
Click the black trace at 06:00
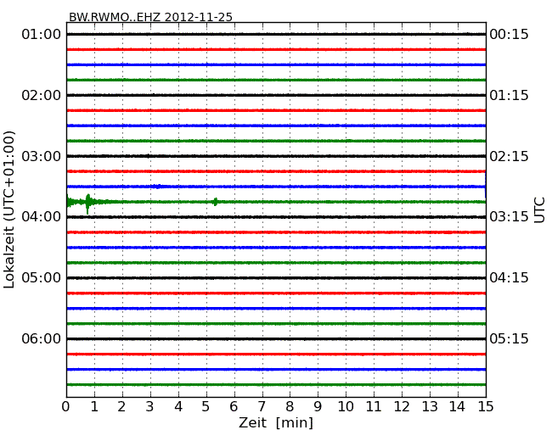[276, 338]
